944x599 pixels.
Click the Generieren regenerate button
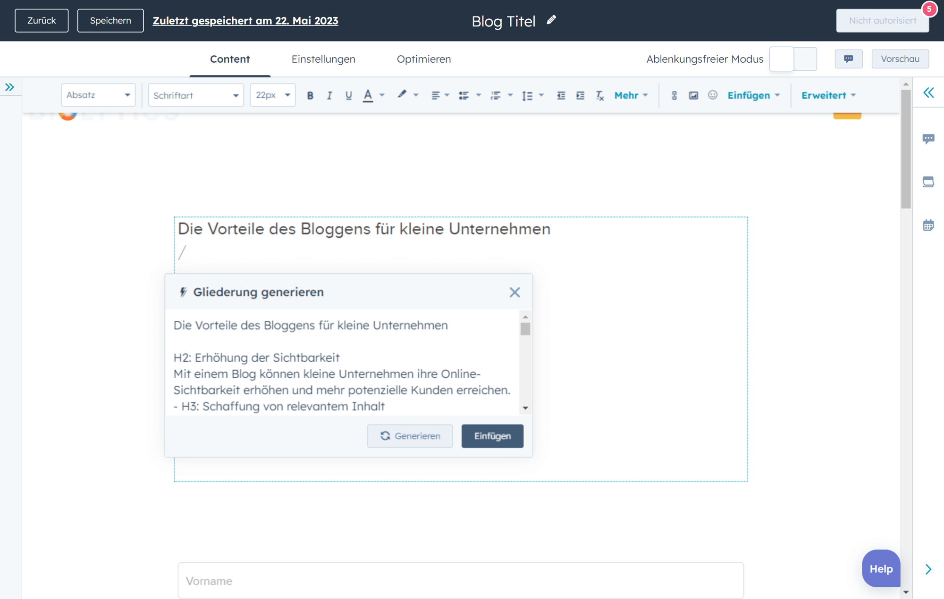tap(410, 436)
